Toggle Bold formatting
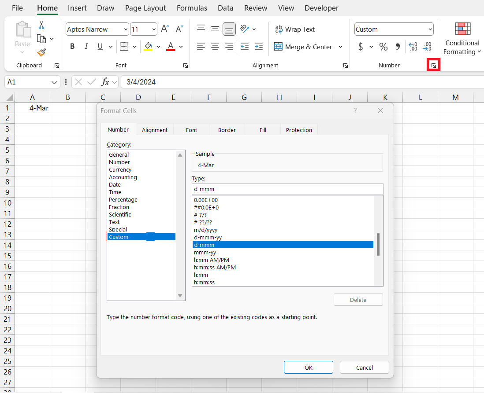The width and height of the screenshot is (484, 393). coord(72,47)
